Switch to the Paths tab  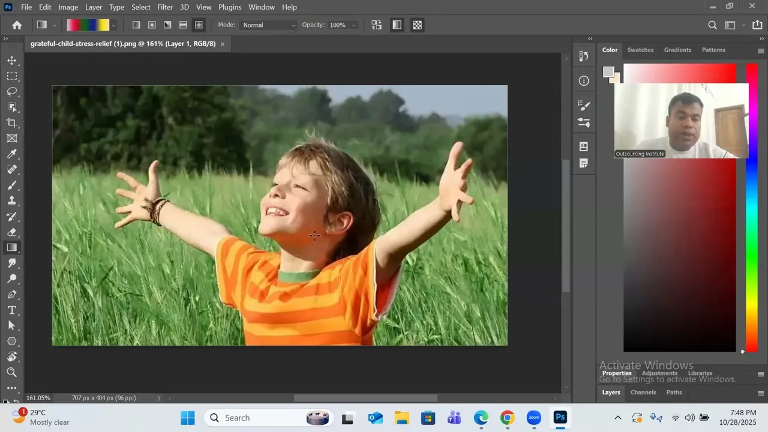tap(674, 392)
